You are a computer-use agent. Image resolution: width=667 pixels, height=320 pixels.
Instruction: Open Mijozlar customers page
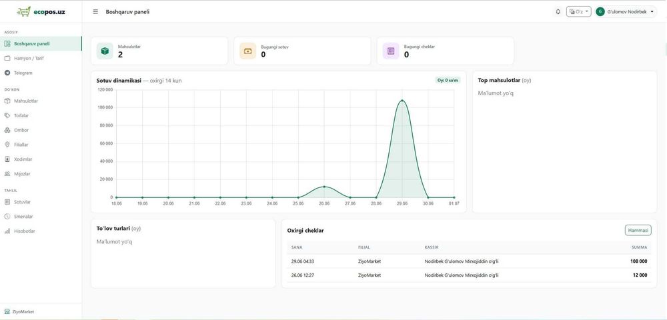click(x=41, y=173)
